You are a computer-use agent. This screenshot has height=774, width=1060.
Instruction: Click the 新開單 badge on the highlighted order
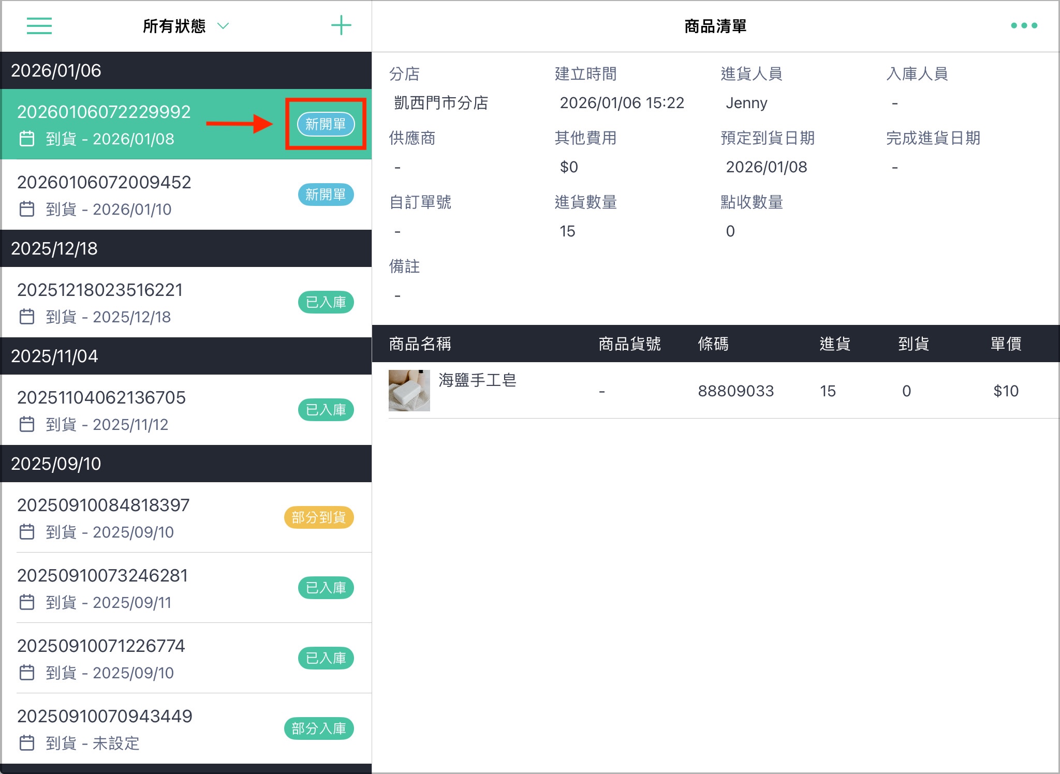click(x=326, y=124)
